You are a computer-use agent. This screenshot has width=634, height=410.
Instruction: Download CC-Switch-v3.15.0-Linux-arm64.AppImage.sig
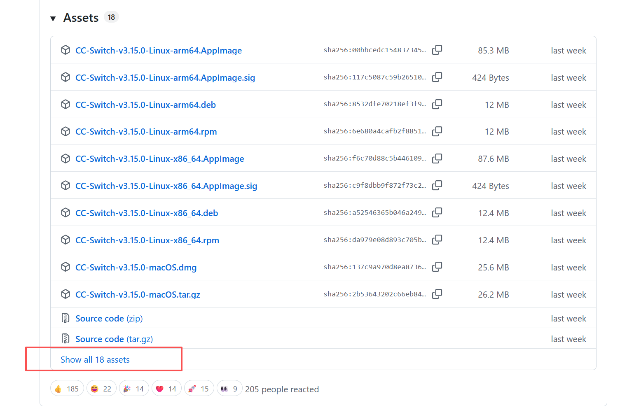click(165, 78)
